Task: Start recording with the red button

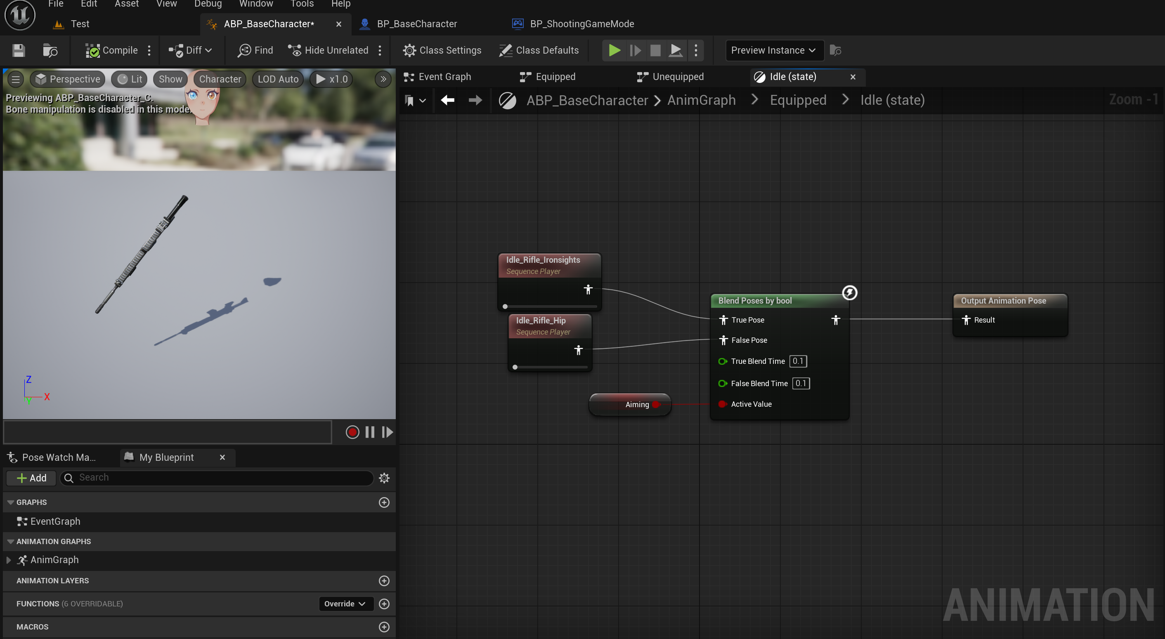Action: (x=352, y=432)
